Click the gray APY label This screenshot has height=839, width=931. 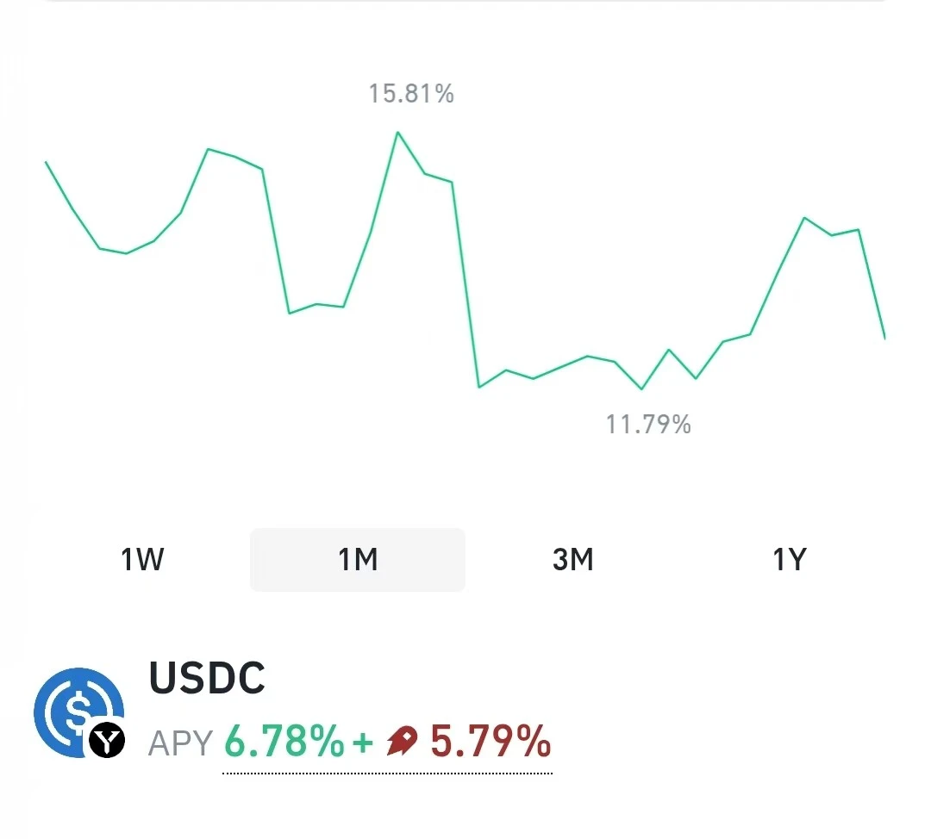tap(180, 743)
